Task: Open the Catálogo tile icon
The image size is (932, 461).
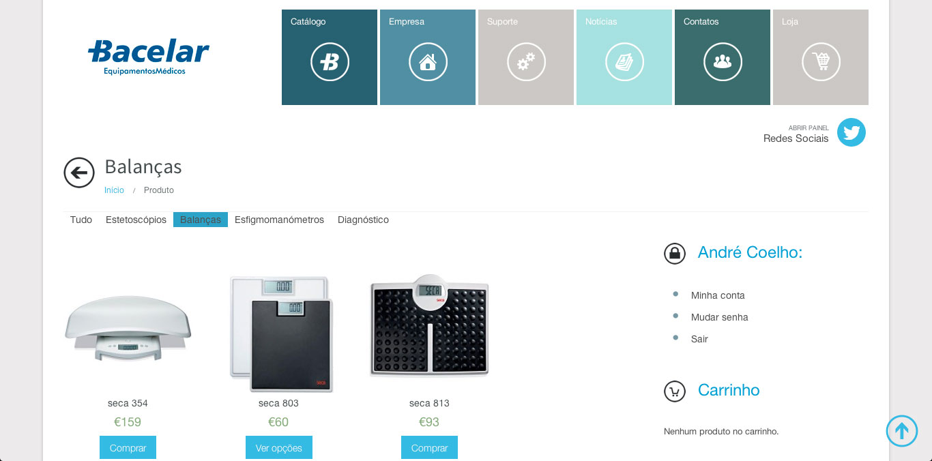Action: pyautogui.click(x=330, y=62)
